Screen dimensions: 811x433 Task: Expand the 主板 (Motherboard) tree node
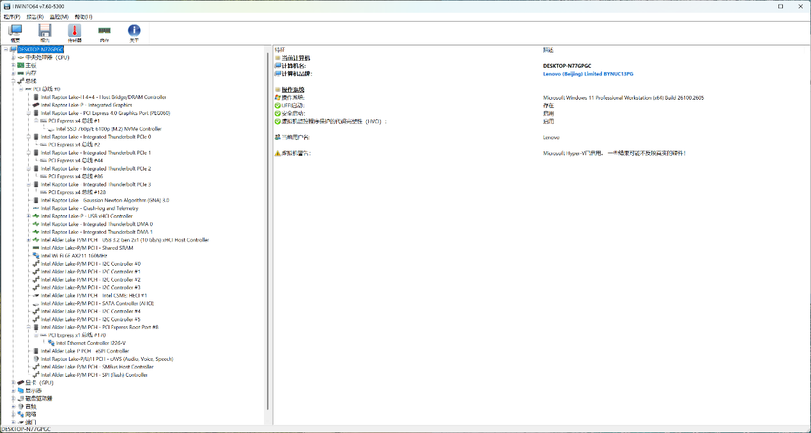click(x=13, y=65)
